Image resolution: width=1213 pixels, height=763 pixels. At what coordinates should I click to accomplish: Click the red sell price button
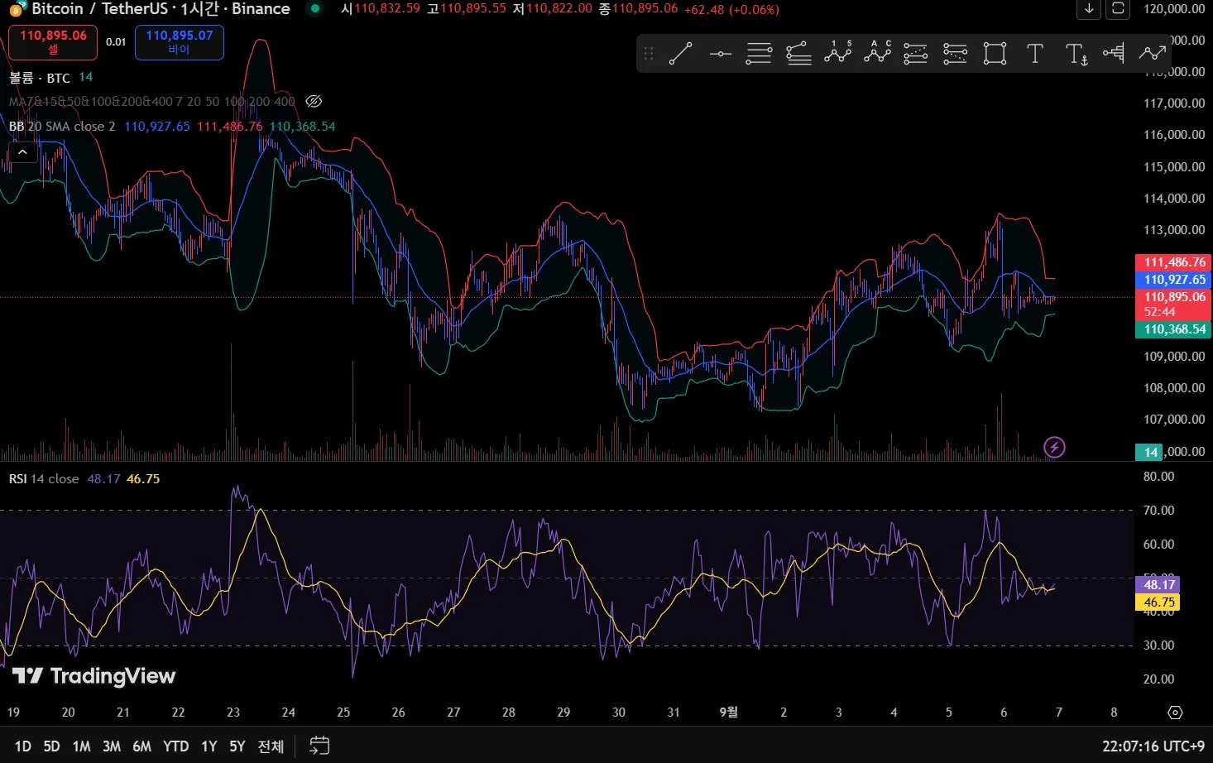tap(53, 42)
